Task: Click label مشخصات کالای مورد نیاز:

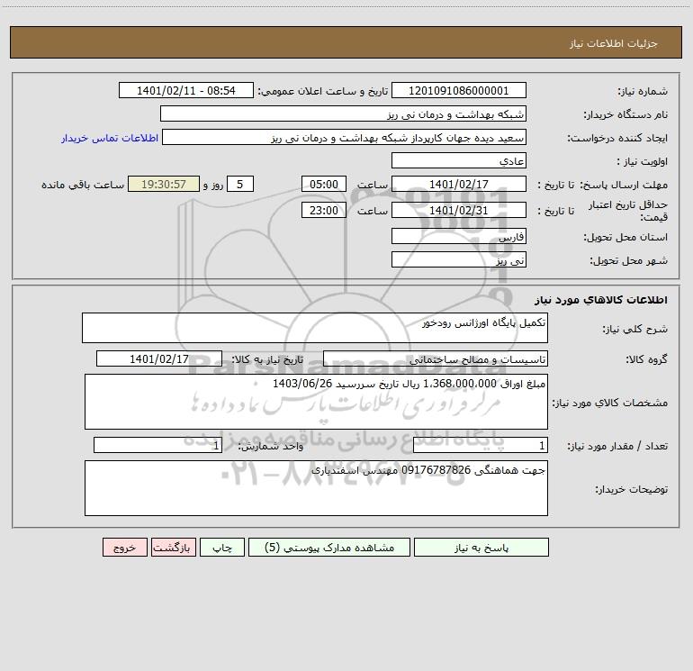Action: click(610, 403)
